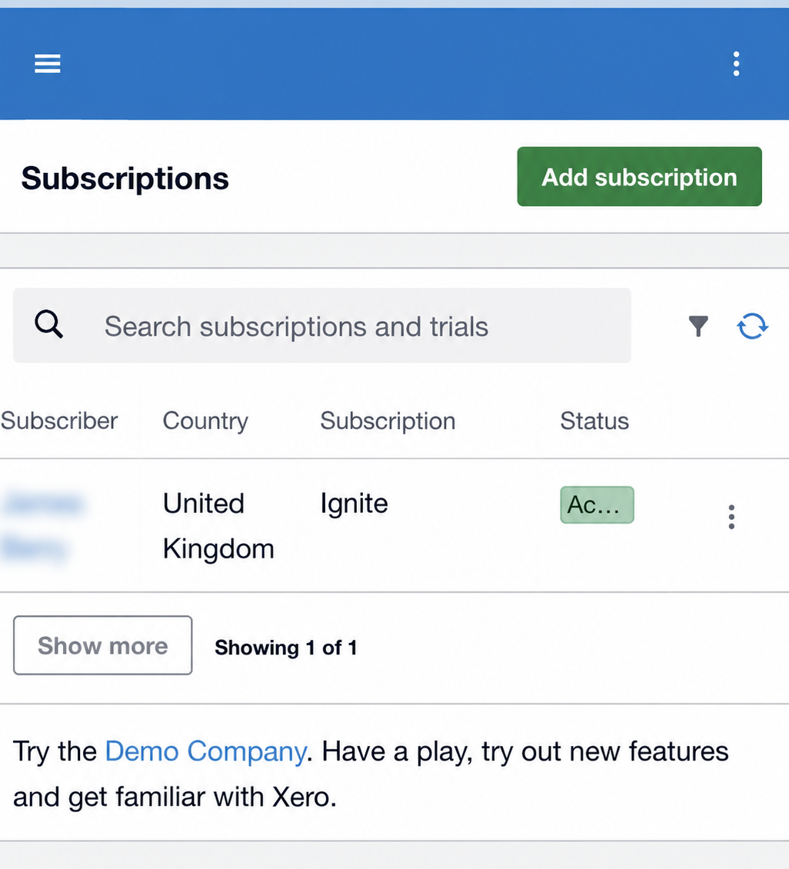
Task: Click the green Ac... status badge
Action: tap(597, 505)
